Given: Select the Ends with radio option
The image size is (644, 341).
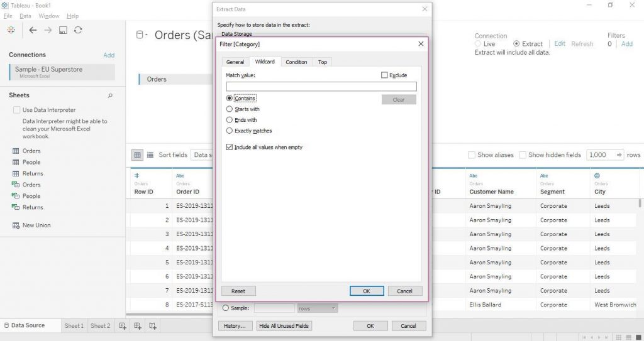Looking at the screenshot, I should (229, 120).
